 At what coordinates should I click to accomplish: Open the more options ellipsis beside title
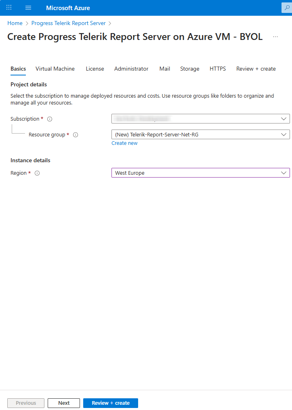275,37
